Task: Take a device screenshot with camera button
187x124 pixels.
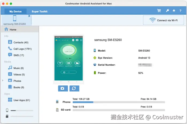Action: pyautogui.click(x=63, y=88)
